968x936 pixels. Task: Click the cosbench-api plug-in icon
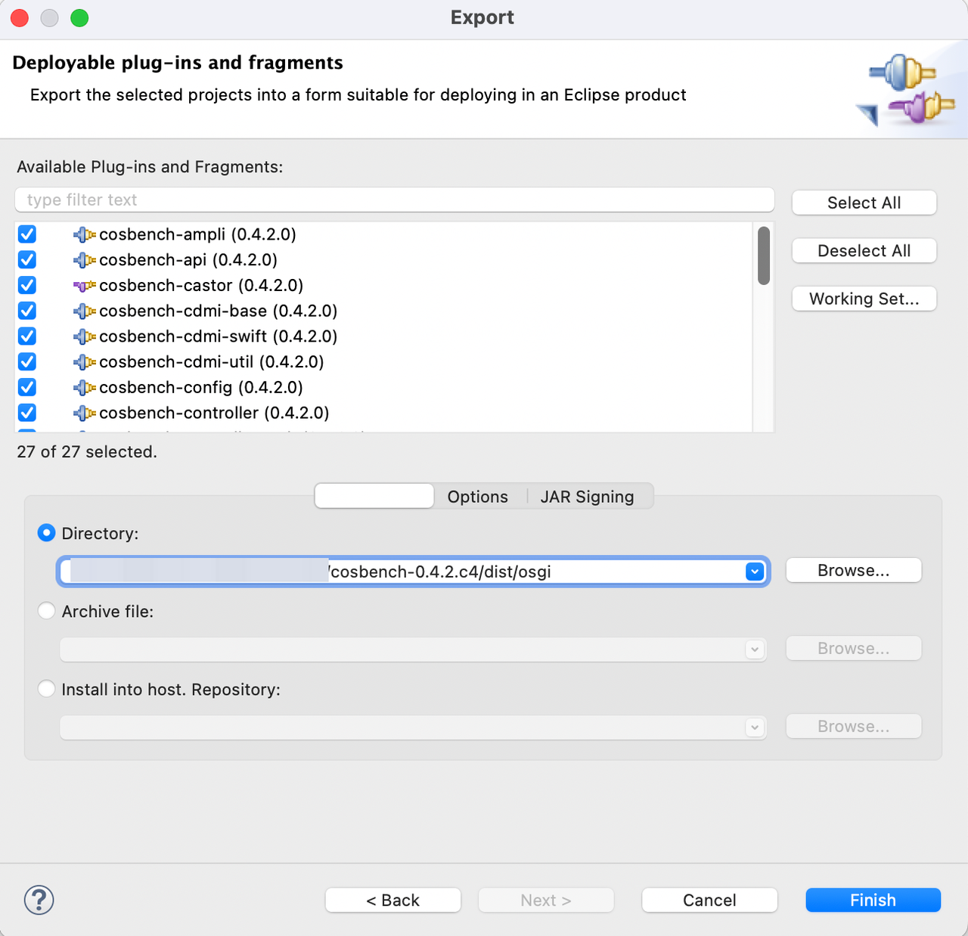point(85,261)
